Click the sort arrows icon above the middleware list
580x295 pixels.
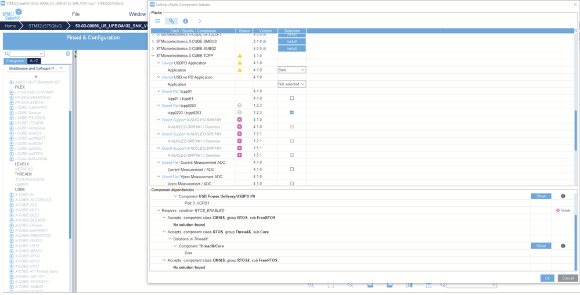point(35,76)
